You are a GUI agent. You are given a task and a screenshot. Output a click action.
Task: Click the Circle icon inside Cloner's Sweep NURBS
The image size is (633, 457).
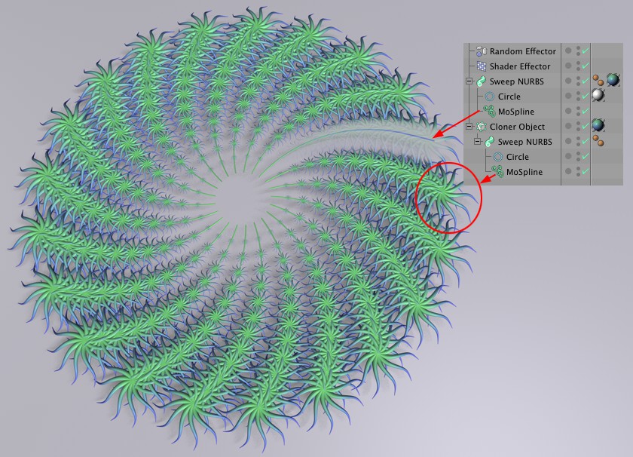tap(498, 157)
